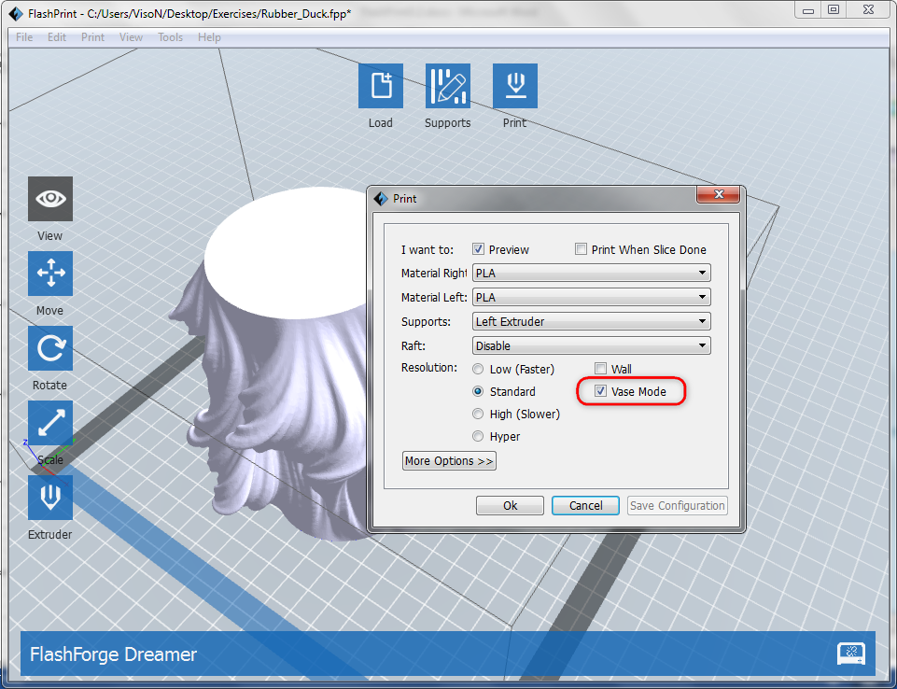897x689 pixels.
Task: Open the Material Left dropdown
Action: 592,297
